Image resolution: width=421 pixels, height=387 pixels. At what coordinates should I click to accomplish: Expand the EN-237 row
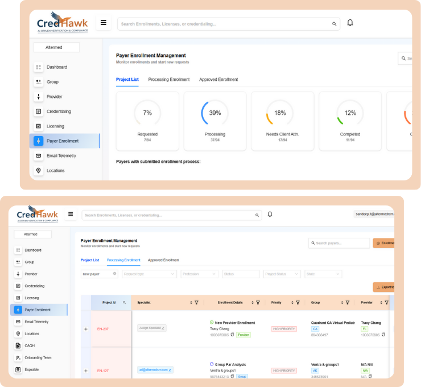click(86, 329)
